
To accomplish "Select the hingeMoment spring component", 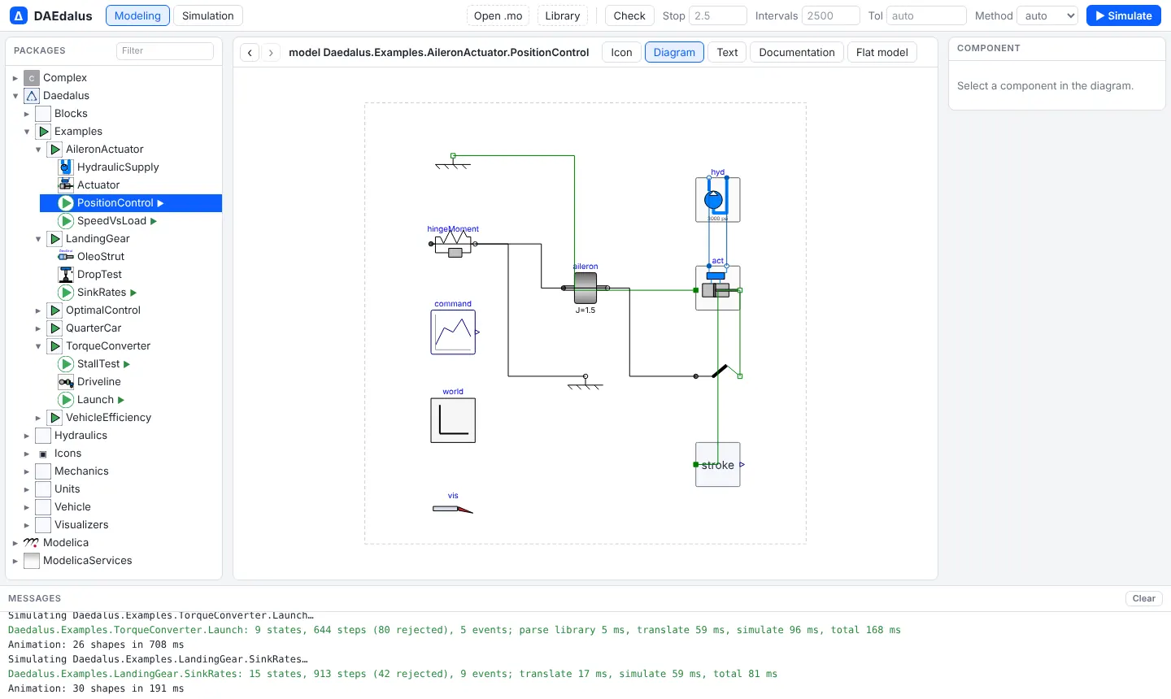I will (453, 244).
